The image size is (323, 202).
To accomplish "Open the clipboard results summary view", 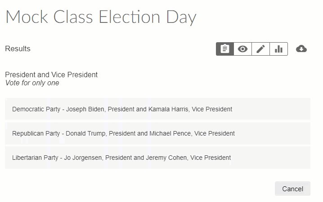I will click(225, 49).
